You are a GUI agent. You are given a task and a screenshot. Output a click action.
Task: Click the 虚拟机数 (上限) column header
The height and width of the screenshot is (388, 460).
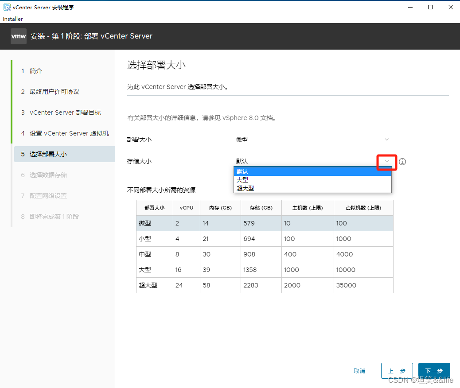click(363, 208)
